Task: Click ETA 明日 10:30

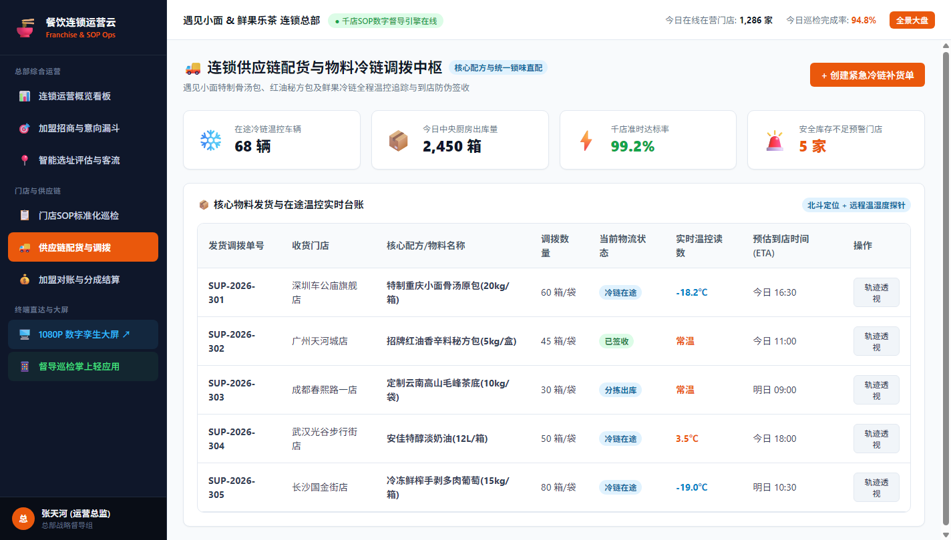Action: [x=775, y=487]
